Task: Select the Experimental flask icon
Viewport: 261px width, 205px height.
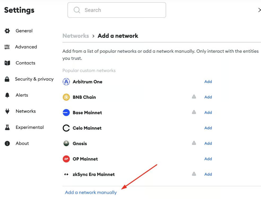Action: 7,127
